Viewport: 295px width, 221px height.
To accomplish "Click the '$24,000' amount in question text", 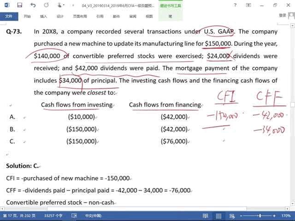I will click(218, 56).
